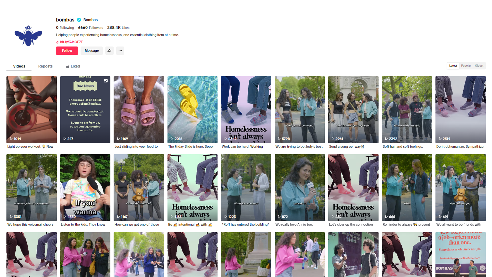Open the 'Can you call someone' interview video
The height and width of the screenshot is (277, 492).
click(x=300, y=110)
